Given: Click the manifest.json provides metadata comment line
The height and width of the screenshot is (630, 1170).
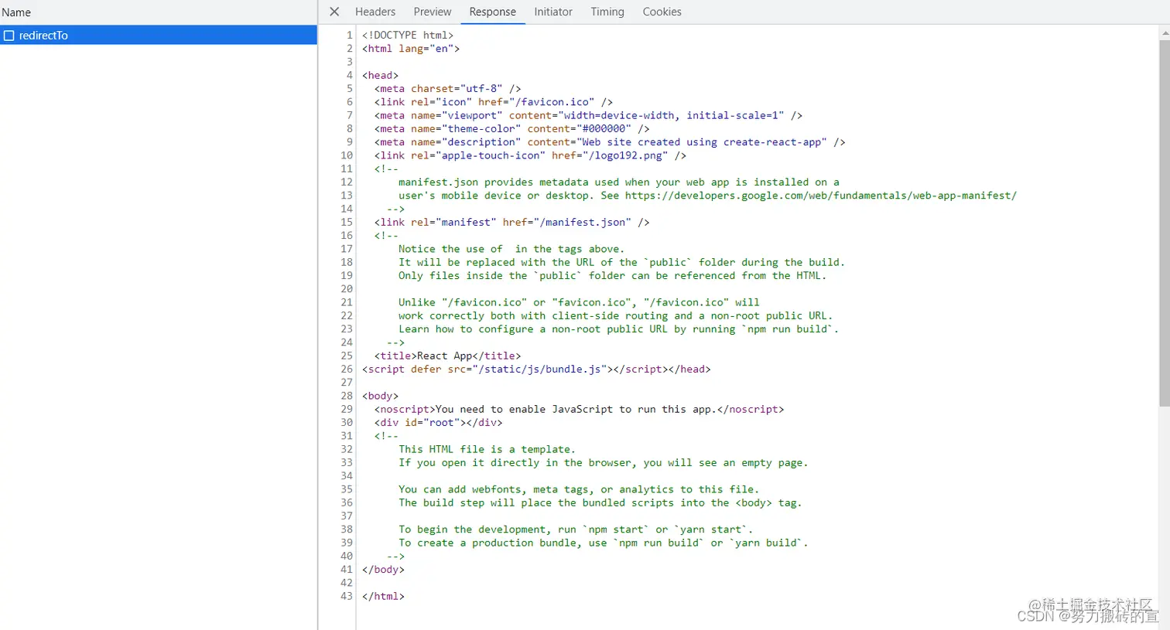Looking at the screenshot, I should [x=619, y=182].
